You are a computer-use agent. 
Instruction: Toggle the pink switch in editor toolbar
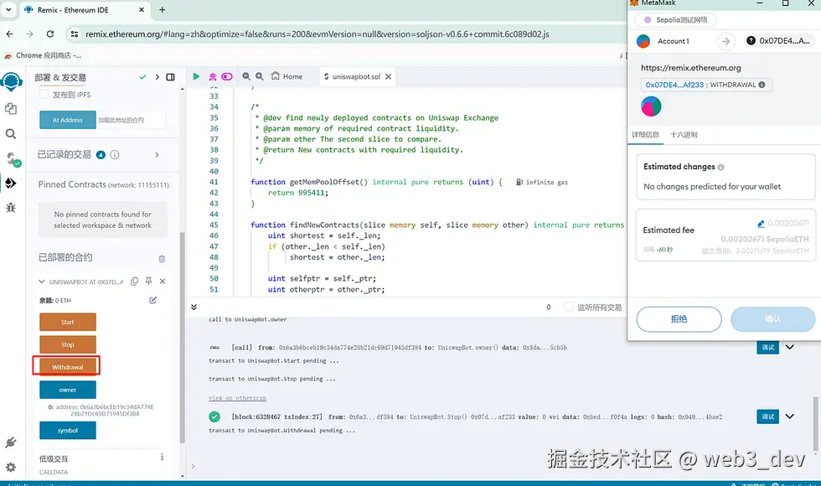pos(227,76)
